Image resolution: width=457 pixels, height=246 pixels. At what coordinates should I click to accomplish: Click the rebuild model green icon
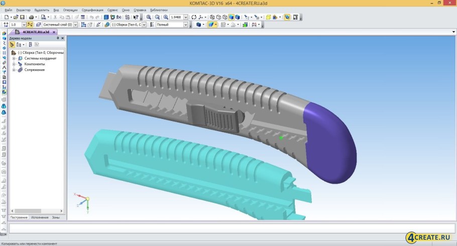pyautogui.click(x=245, y=25)
